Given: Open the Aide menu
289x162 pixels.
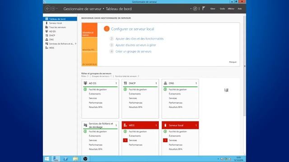Looking at the screenshot, I should point(240,9).
